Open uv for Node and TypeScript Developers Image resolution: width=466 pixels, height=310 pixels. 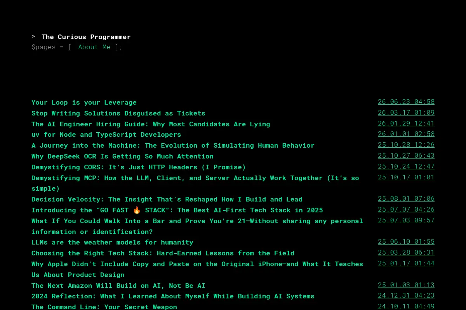click(x=106, y=134)
